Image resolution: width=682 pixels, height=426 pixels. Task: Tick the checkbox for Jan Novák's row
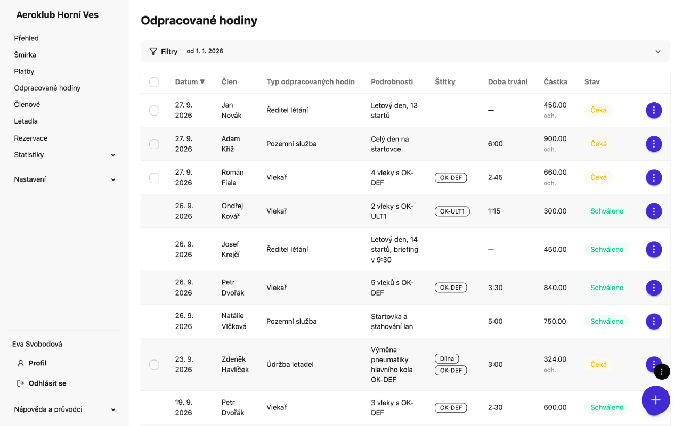click(154, 110)
